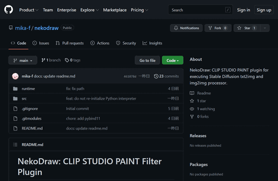Open the 'Initial commit' message link
The height and width of the screenshot is (181, 278).
pyautogui.click(x=77, y=109)
